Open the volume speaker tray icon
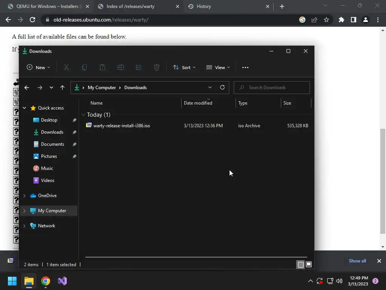The height and width of the screenshot is (290, 386). tap(339, 281)
